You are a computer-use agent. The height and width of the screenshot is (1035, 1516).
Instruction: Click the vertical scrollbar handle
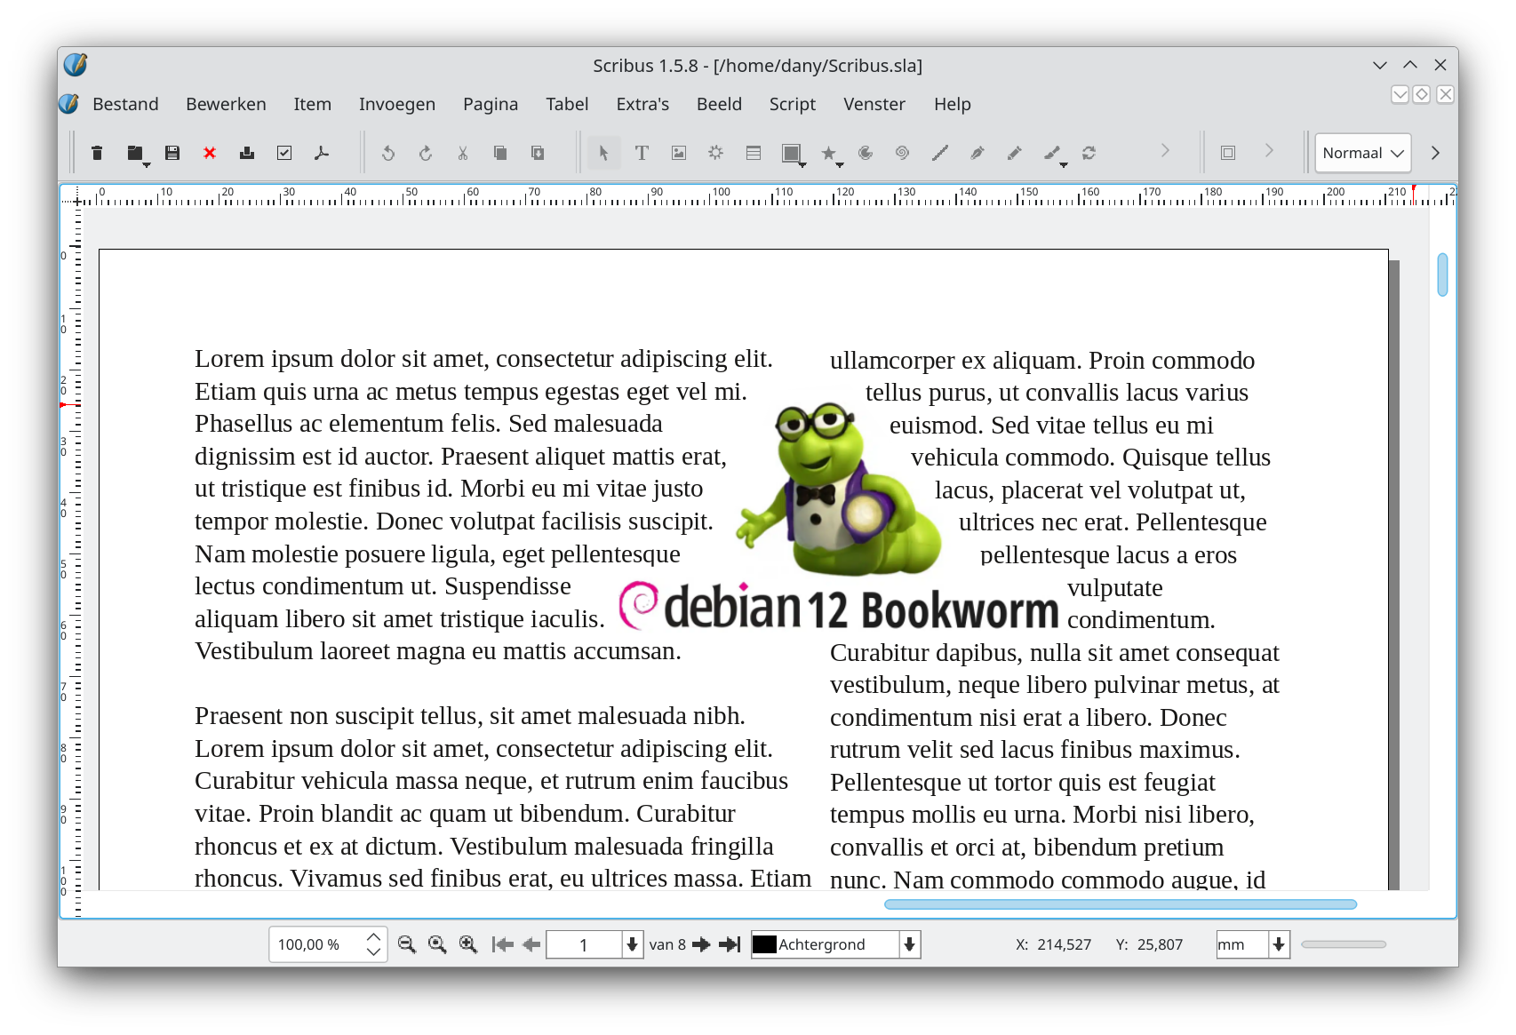pos(1442,275)
